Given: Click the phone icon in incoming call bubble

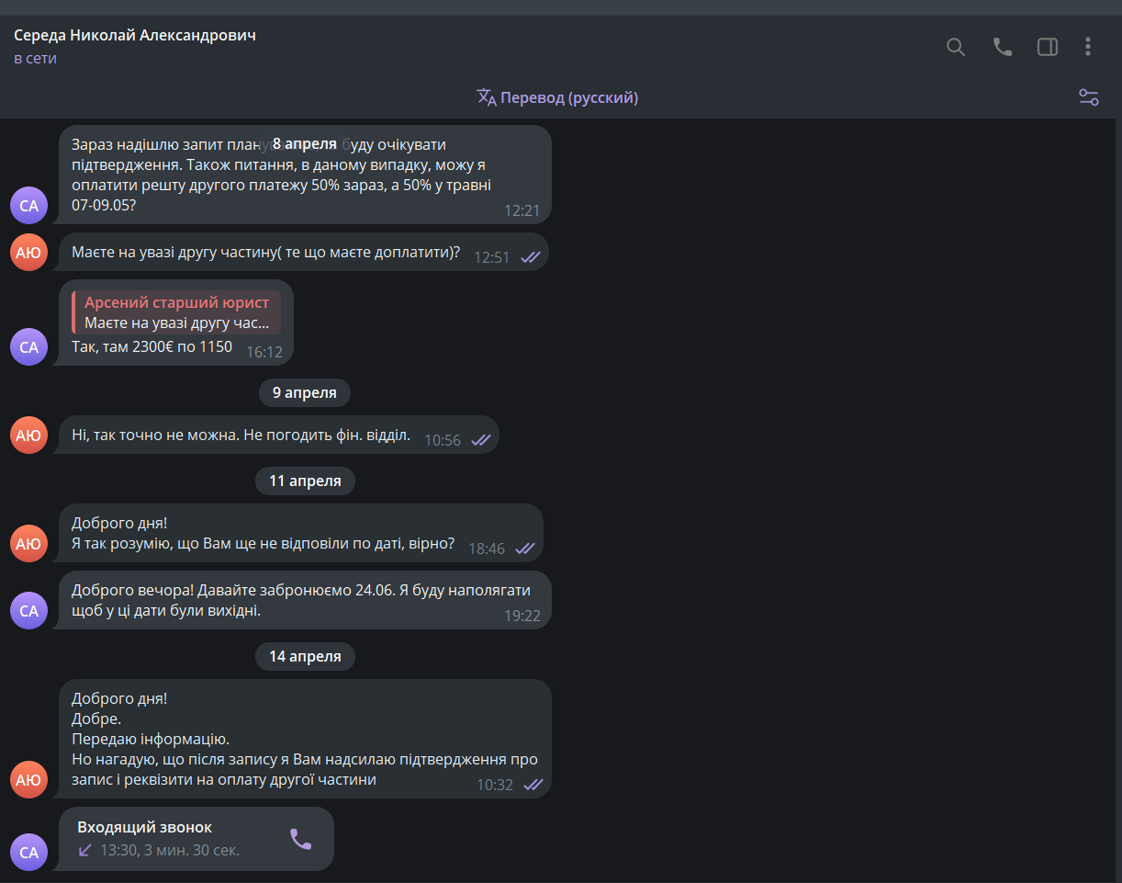Looking at the screenshot, I should point(301,839).
